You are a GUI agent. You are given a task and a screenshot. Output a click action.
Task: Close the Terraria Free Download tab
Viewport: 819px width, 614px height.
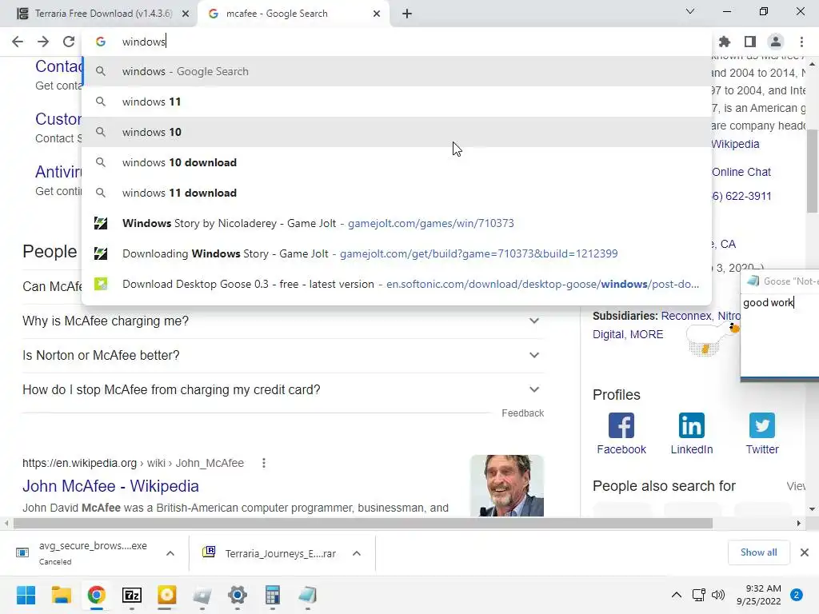[186, 14]
